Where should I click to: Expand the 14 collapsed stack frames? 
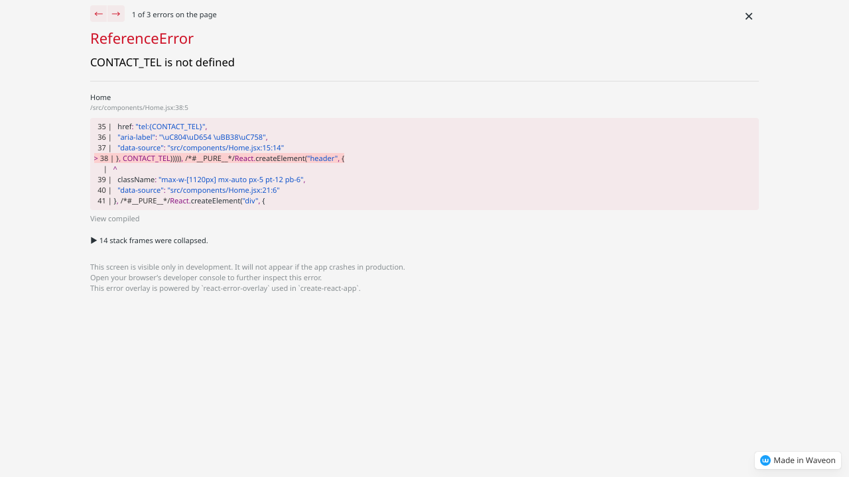pos(149,240)
